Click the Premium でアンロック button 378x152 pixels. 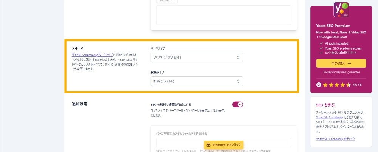pyautogui.click(x=224, y=145)
